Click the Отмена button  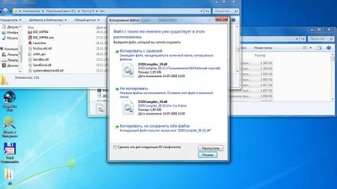207,155
